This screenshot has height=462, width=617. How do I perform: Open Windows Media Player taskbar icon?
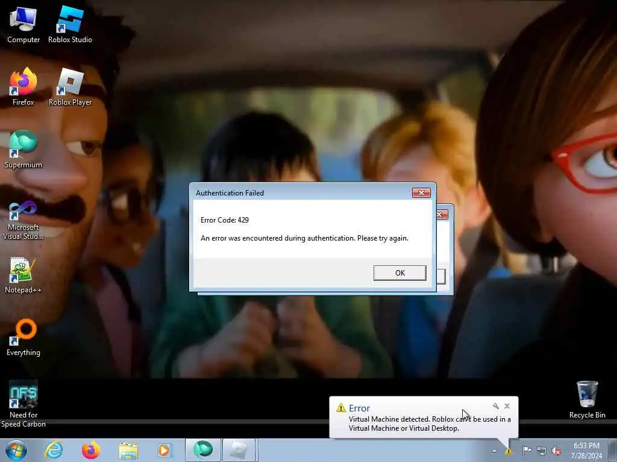(164, 451)
